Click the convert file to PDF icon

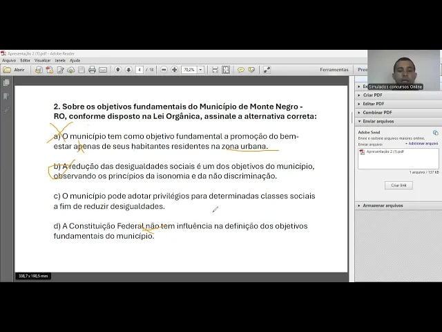point(39,70)
